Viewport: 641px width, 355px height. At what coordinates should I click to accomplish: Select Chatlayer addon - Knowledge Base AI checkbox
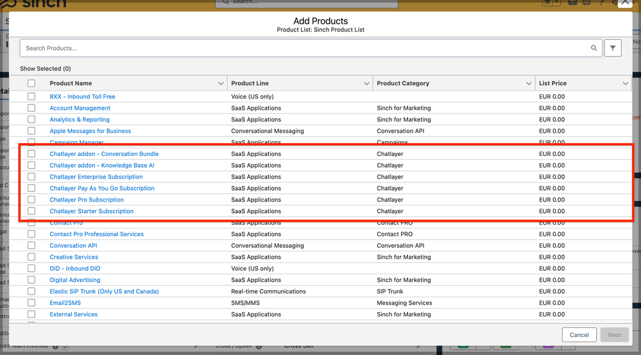(31, 165)
